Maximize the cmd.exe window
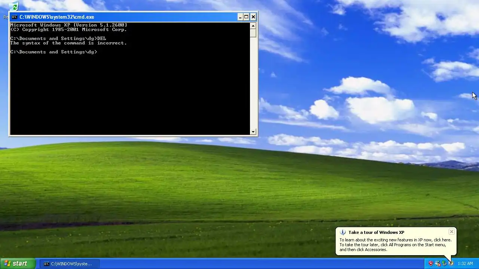The height and width of the screenshot is (269, 479). pyautogui.click(x=247, y=17)
